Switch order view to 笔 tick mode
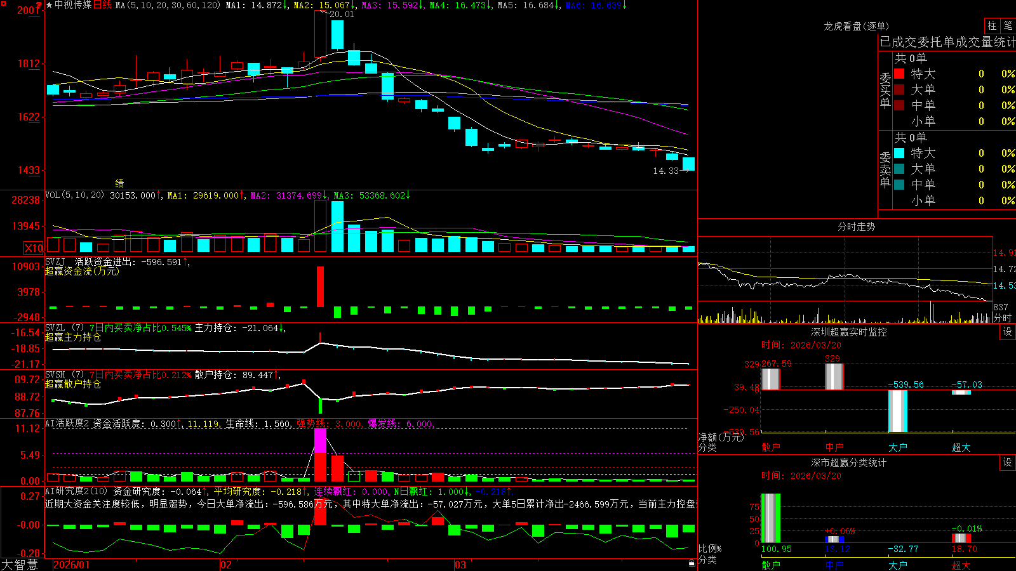The width and height of the screenshot is (1016, 571). point(1008,25)
